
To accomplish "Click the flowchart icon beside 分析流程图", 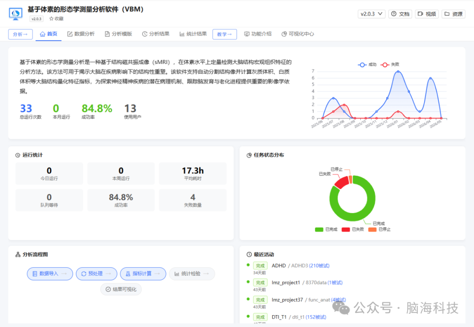I will [18, 255].
